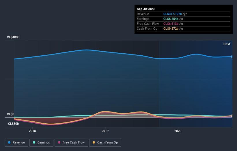Image resolution: width=237 pixels, height=151 pixels.
Task: Click the CL$6.454b earnings value
Action: coord(171,19)
